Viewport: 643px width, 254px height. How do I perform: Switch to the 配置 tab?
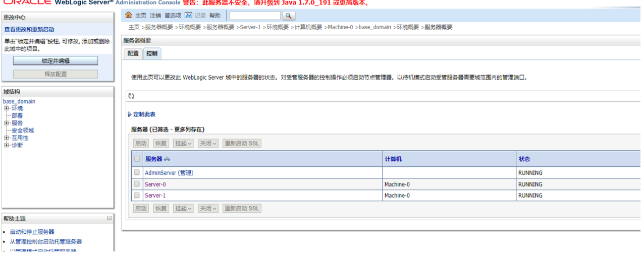point(133,53)
